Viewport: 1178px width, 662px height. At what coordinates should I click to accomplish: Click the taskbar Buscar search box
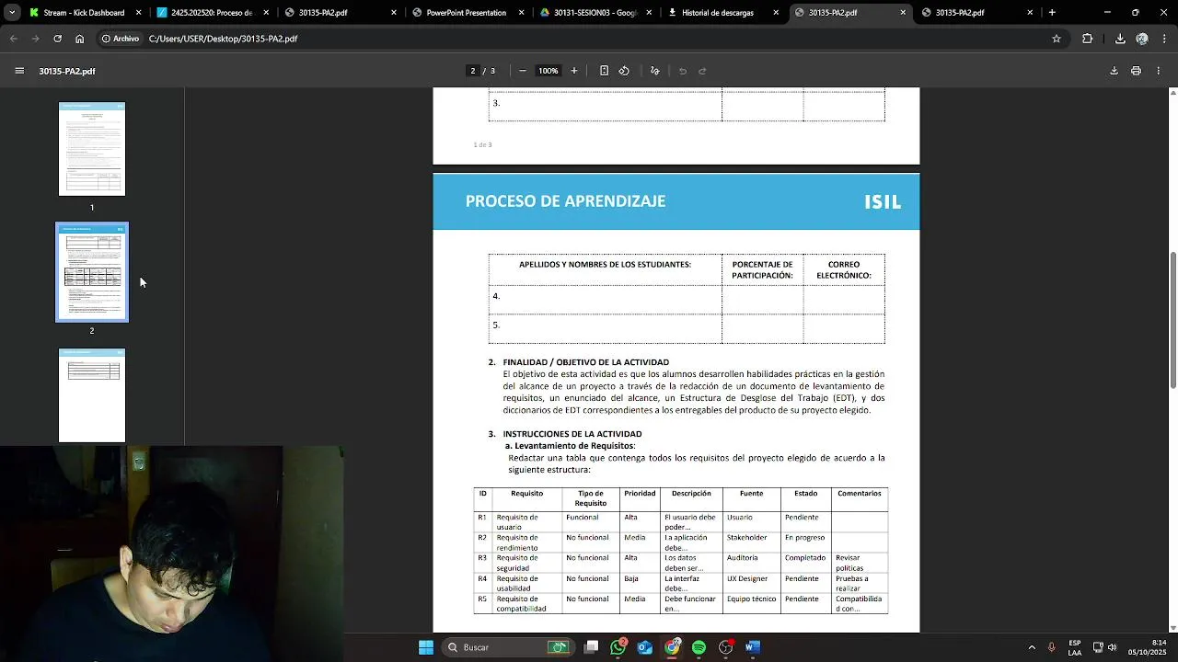pos(508,647)
